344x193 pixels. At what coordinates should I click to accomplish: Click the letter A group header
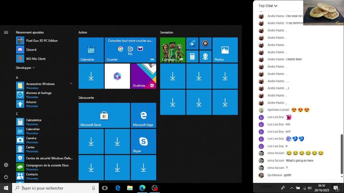(17, 77)
